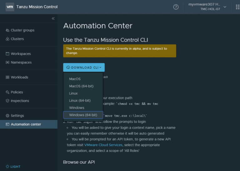Select the plain Windows download option

click(77, 108)
